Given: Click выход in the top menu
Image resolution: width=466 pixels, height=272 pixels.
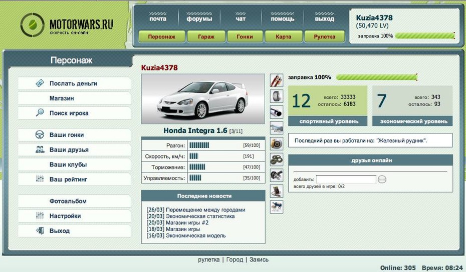Looking at the screenshot, I should click(325, 18).
